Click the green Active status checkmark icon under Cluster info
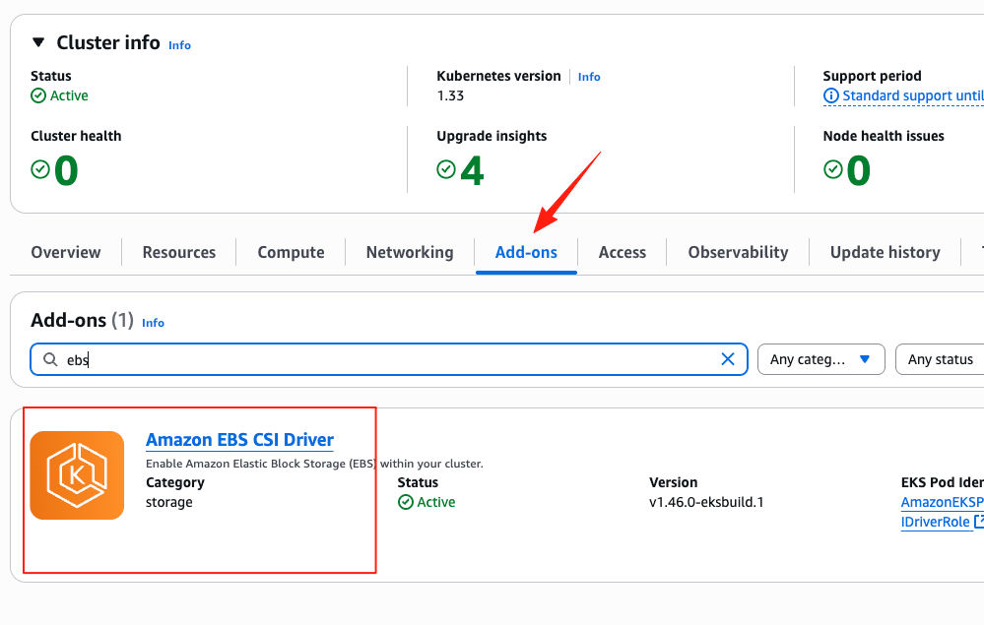The image size is (984, 625). 38,95
